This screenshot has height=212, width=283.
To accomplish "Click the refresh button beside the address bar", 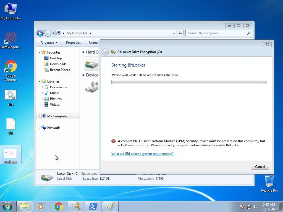I will (x=180, y=33).
